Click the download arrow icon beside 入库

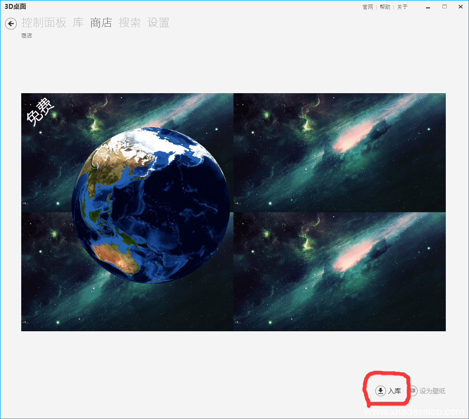point(380,391)
